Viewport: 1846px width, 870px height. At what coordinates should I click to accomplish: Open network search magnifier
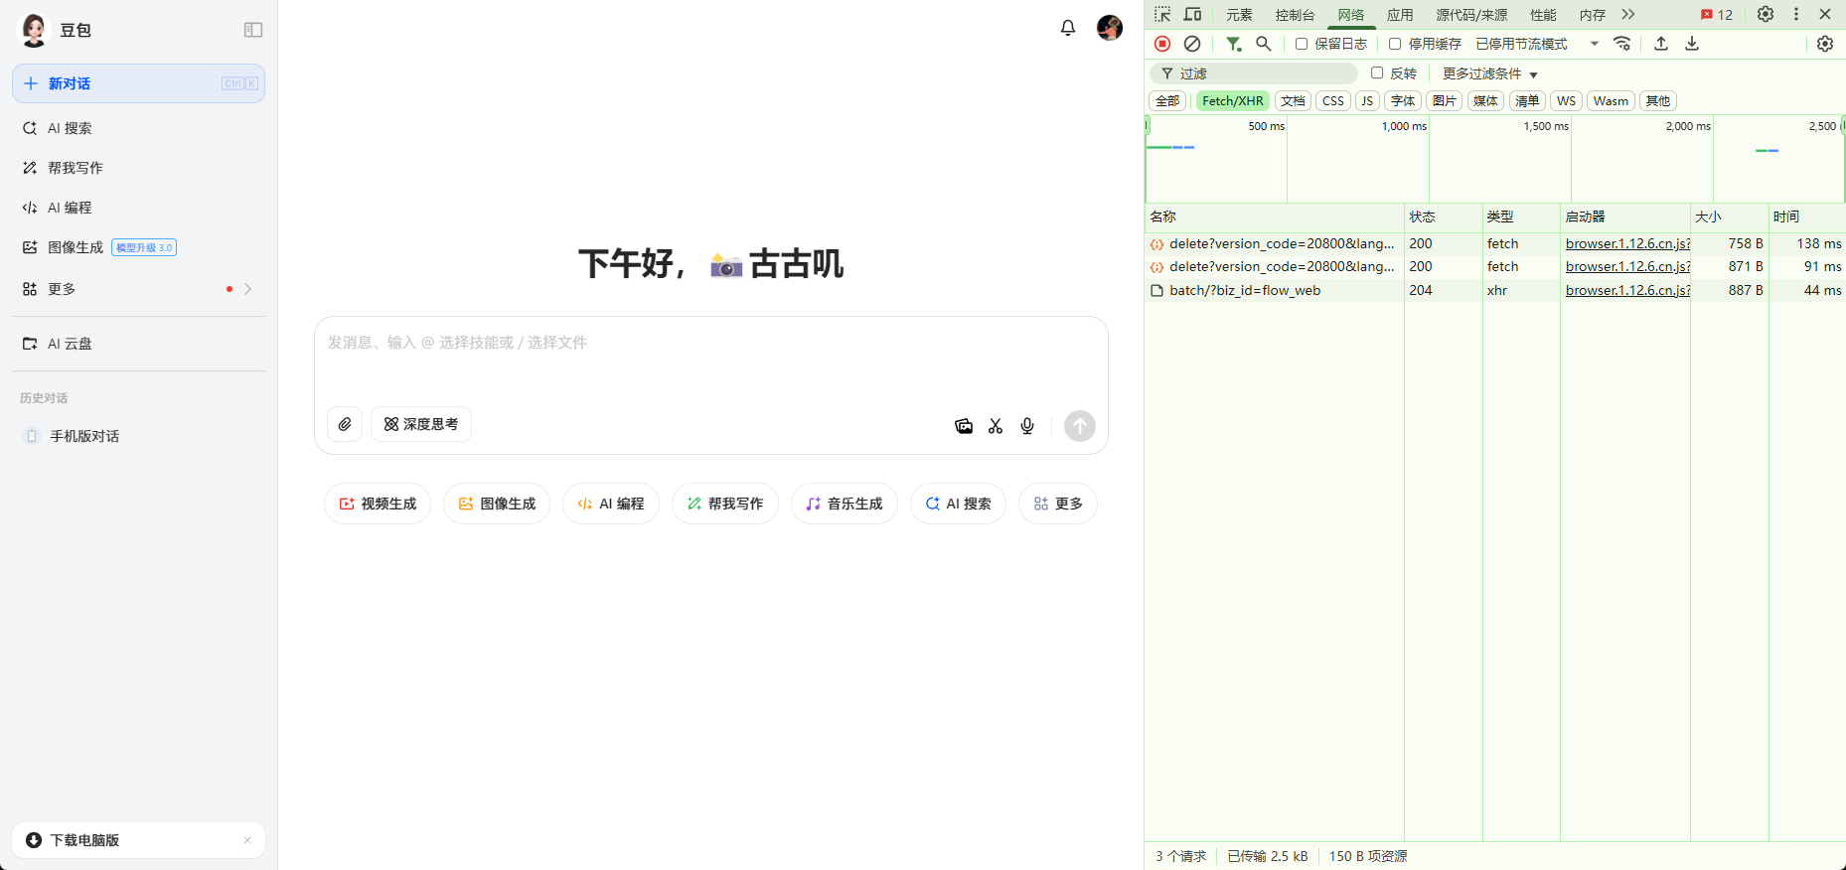[x=1264, y=44]
